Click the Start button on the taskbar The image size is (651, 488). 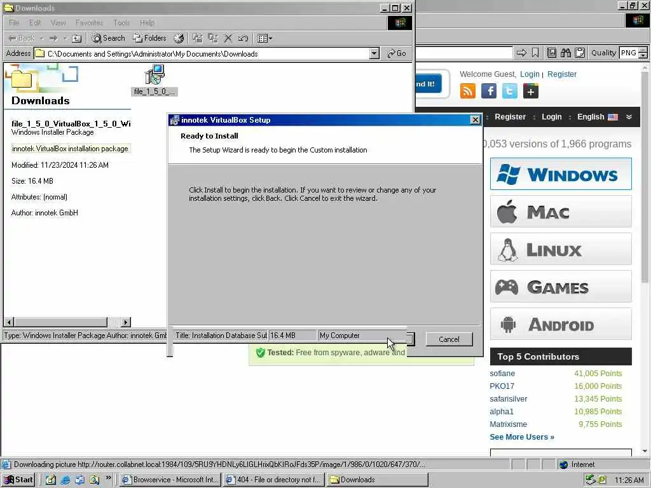coord(18,480)
